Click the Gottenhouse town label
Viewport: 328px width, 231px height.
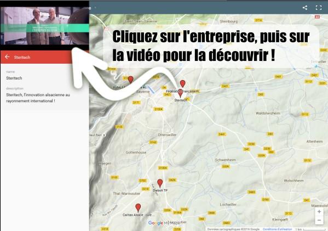coord(136,153)
